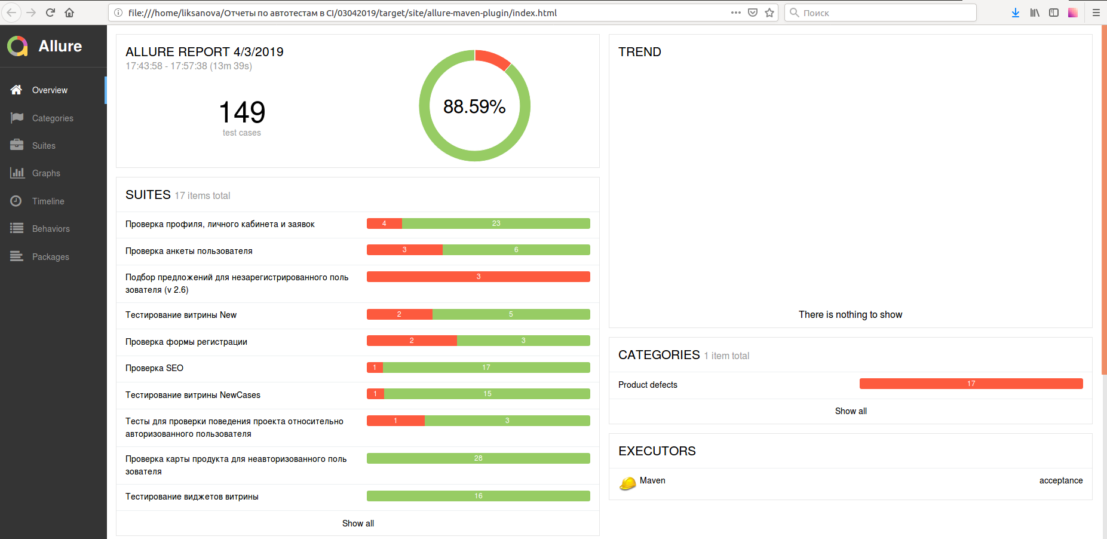This screenshot has width=1107, height=539.
Task: Open suite Тестирование витрины New
Action: point(358,316)
